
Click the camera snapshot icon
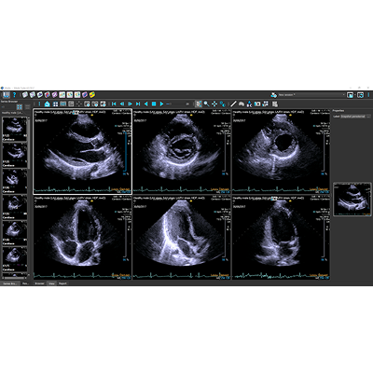(x=257, y=104)
